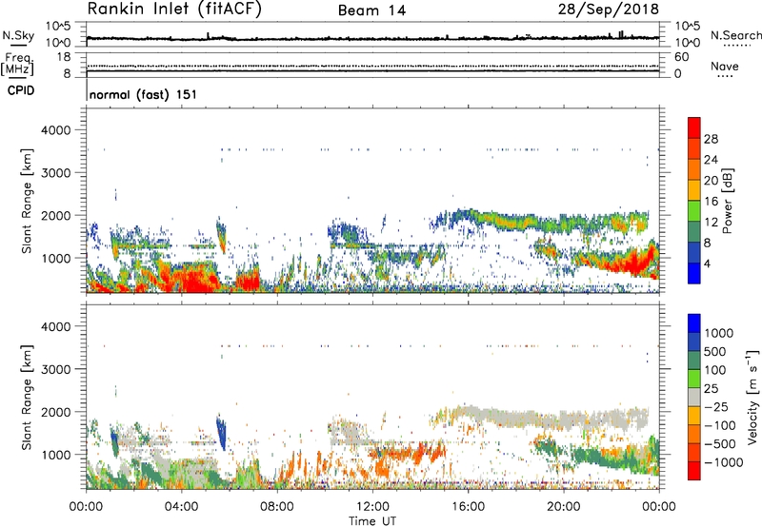Click the 'CPID' label
Image resolution: width=762 pixels, height=527 pixels.
[x=21, y=90]
